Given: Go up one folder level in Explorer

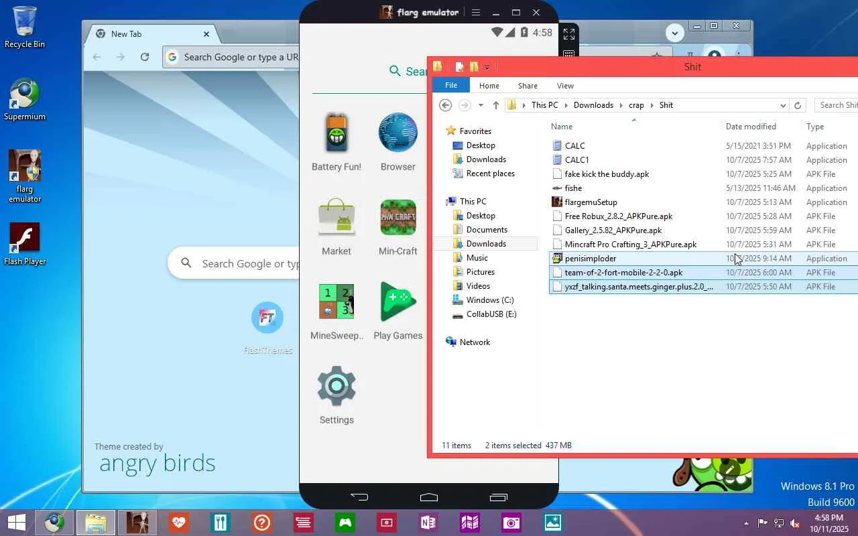Looking at the screenshot, I should pyautogui.click(x=496, y=105).
